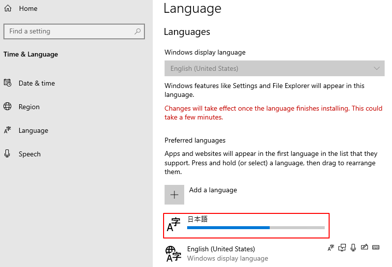Click the display language feature icon for English
The image size is (392, 267).
pyautogui.click(x=331, y=247)
